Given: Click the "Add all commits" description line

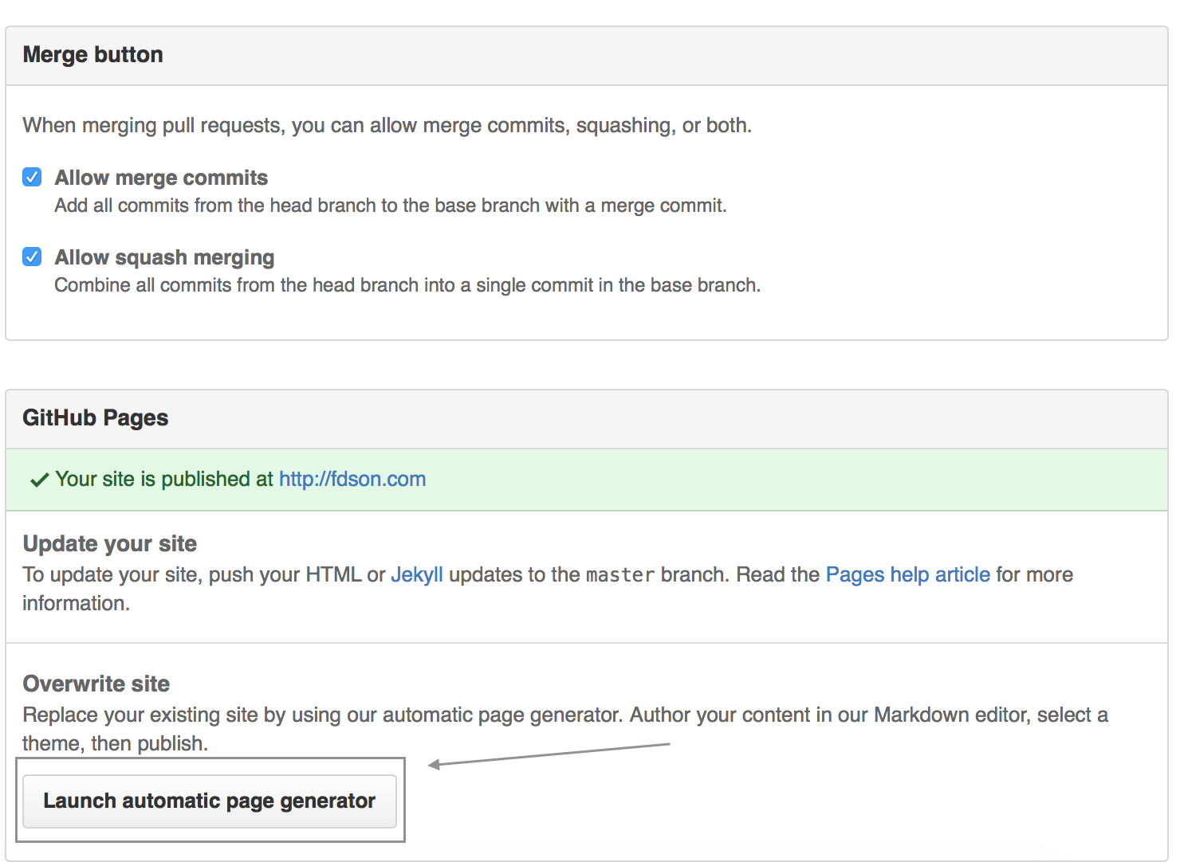Looking at the screenshot, I should click(390, 206).
